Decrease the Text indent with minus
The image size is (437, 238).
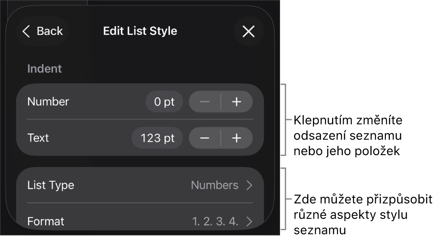(204, 138)
